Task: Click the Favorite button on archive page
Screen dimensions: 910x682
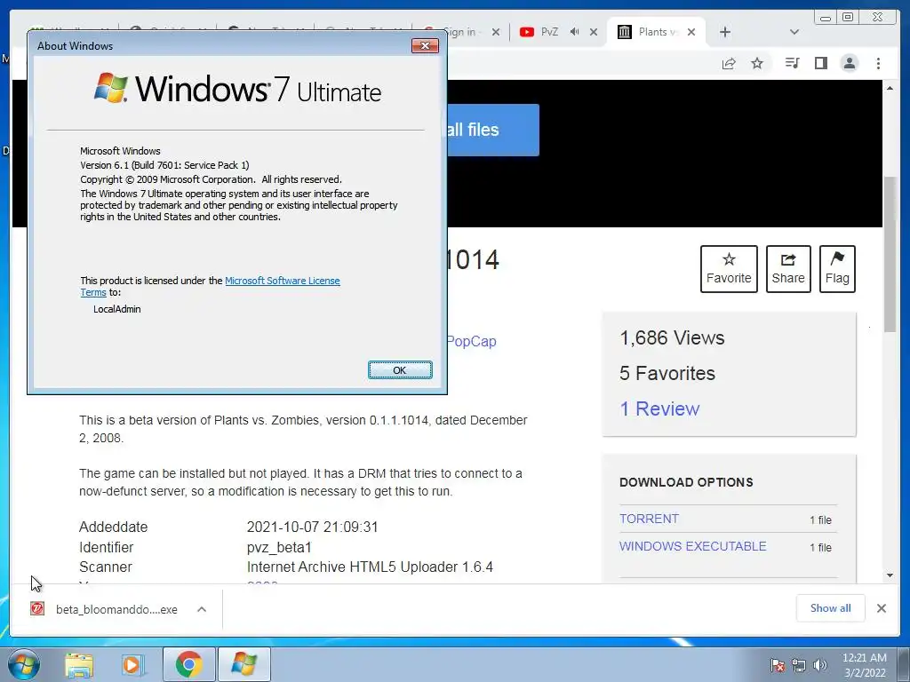Action: point(729,269)
